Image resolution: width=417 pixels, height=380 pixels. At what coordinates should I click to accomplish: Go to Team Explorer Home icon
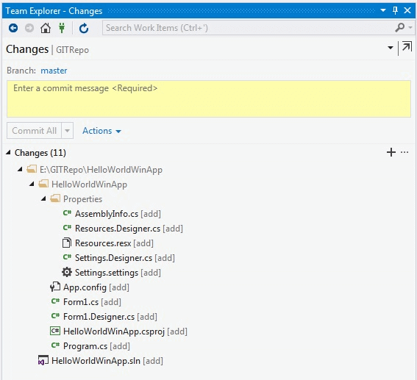coord(46,28)
